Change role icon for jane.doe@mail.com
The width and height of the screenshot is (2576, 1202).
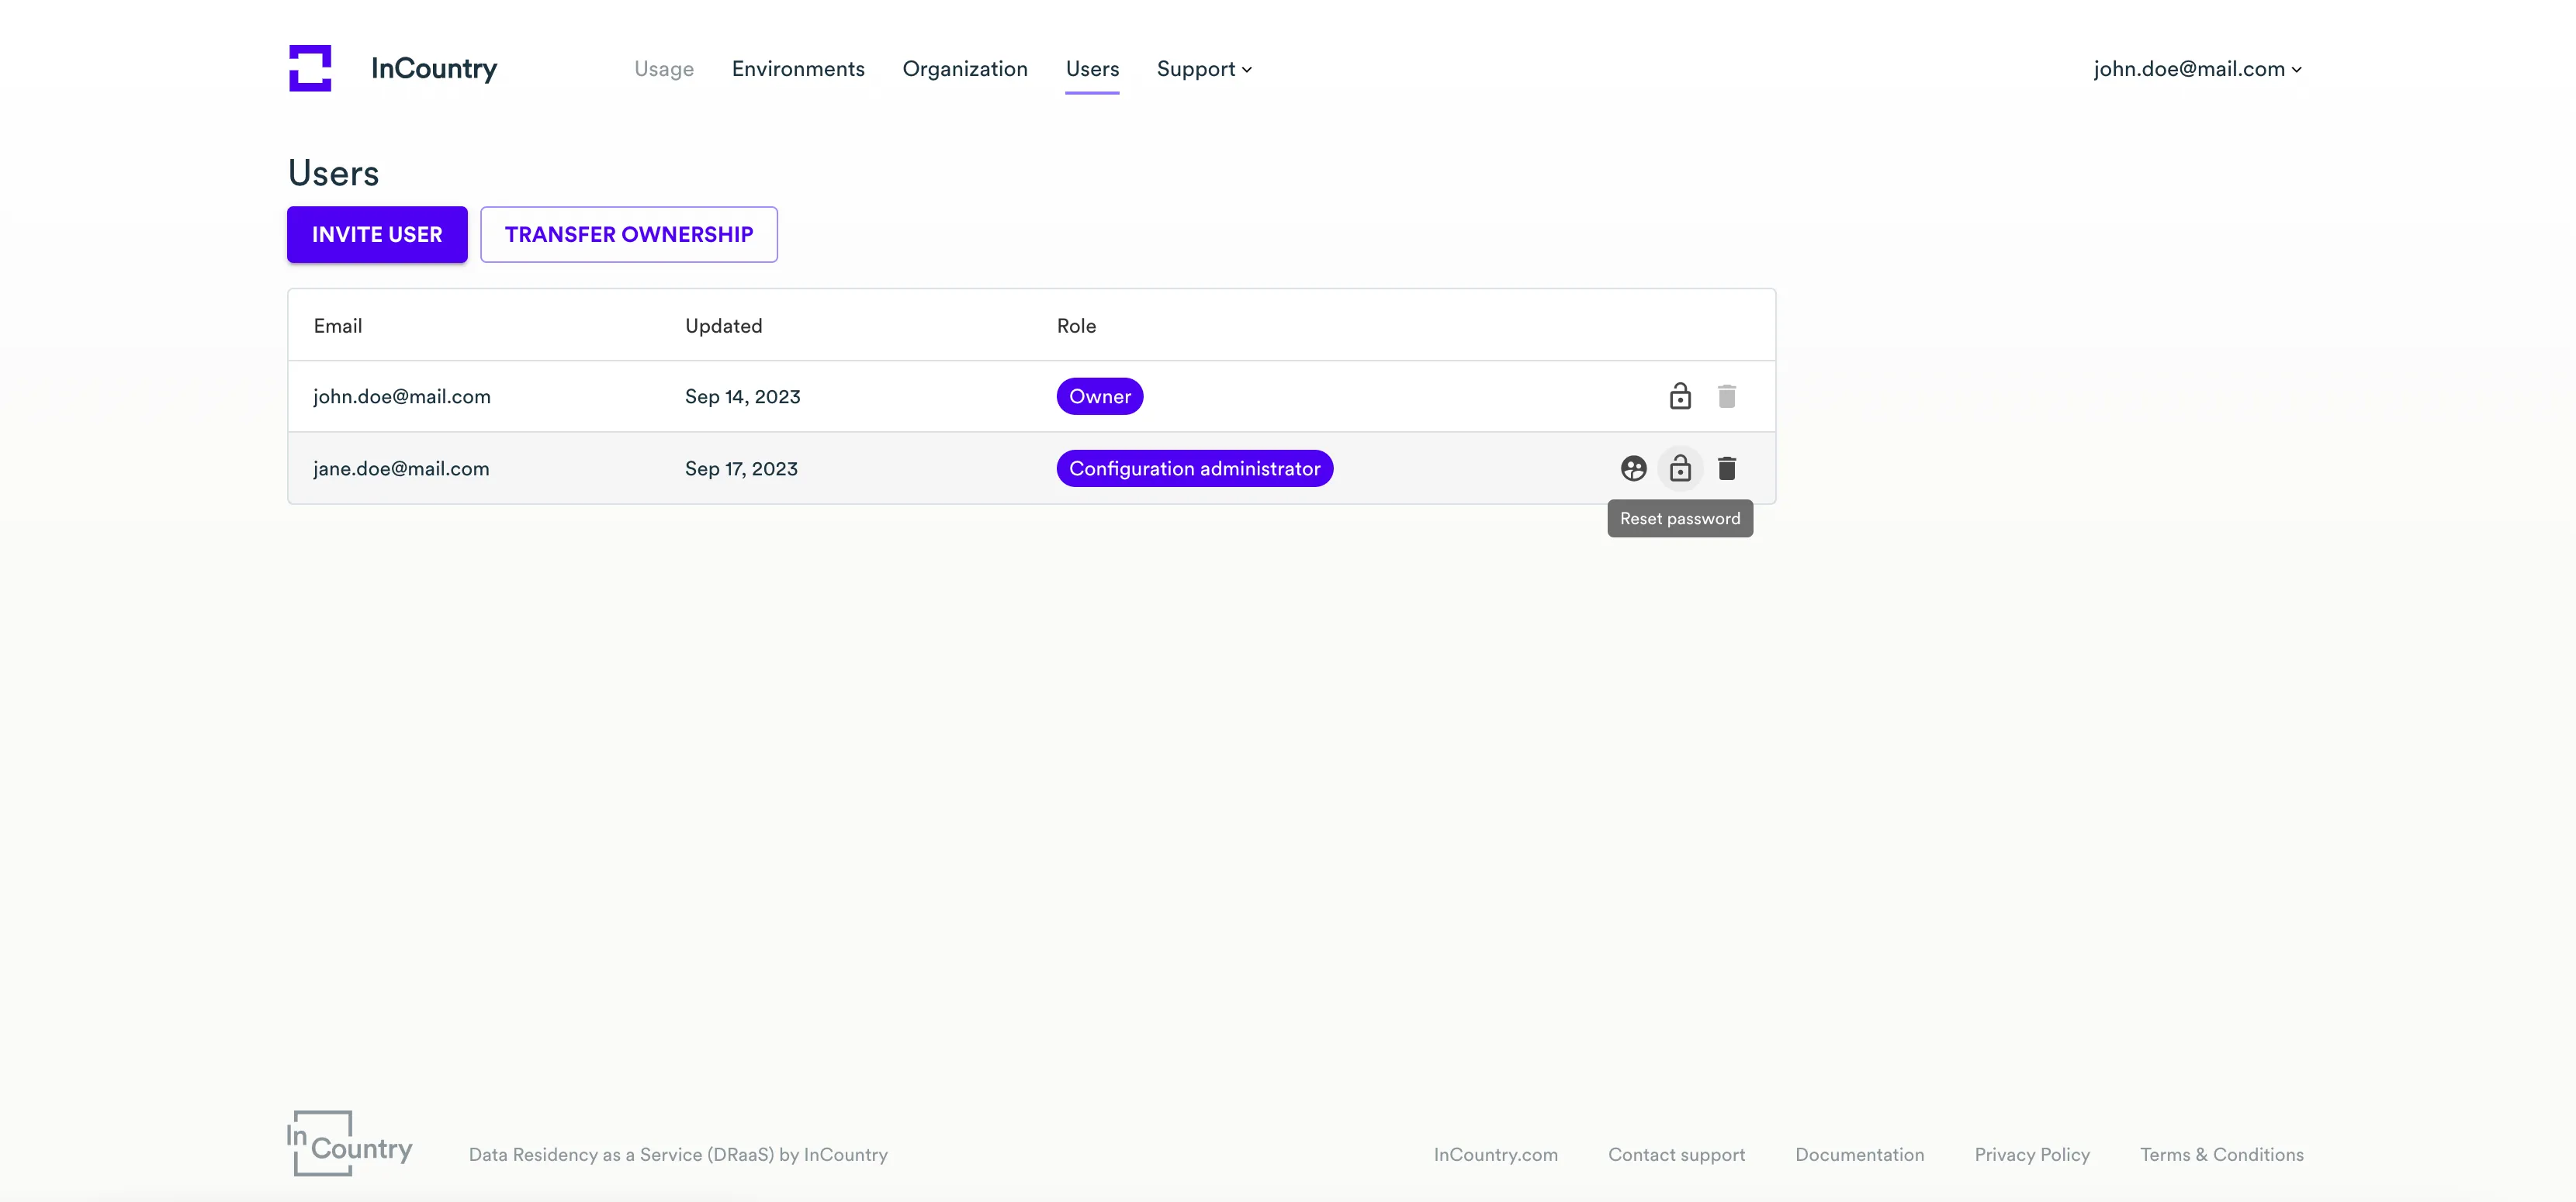pos(1633,468)
